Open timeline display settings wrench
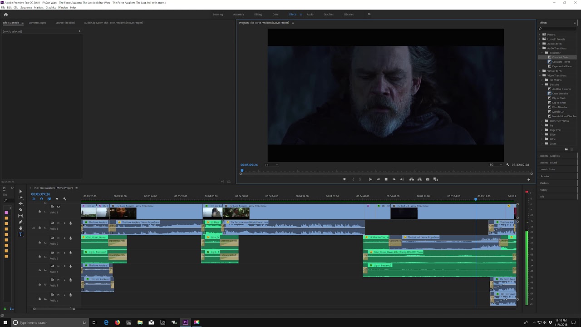The height and width of the screenshot is (327, 581). [64, 199]
